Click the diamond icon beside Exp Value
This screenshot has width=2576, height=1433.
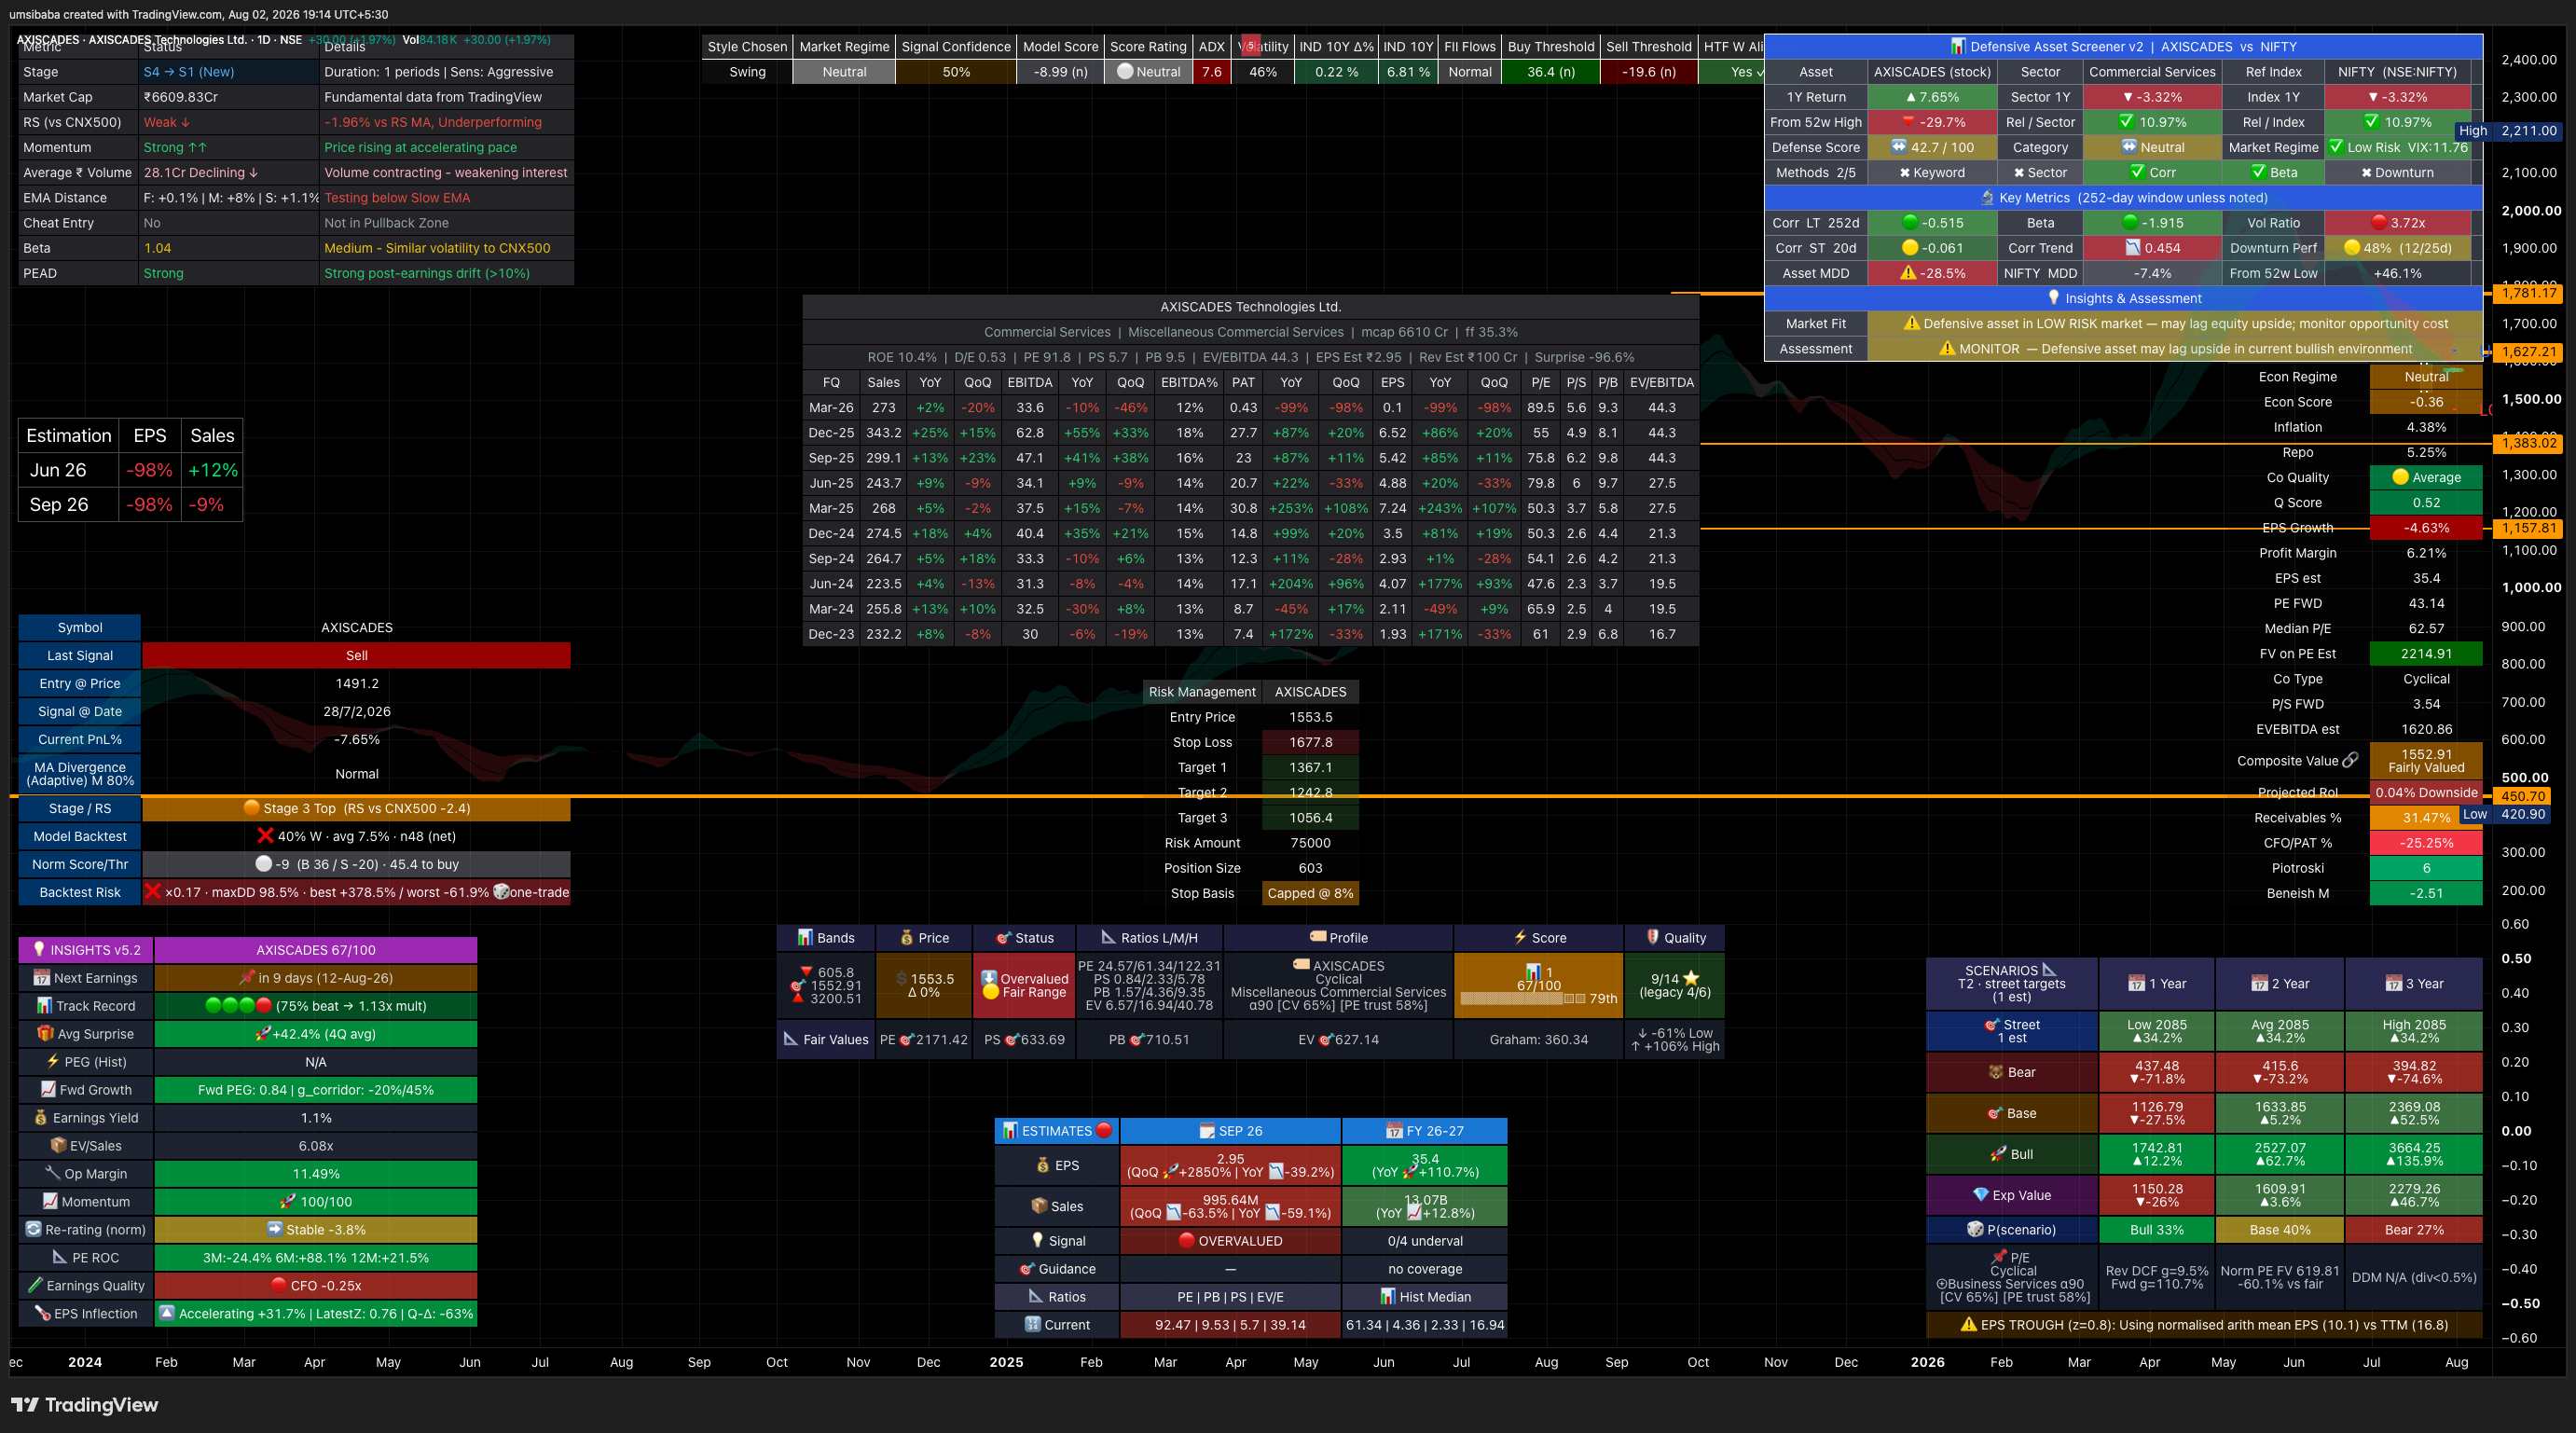click(1980, 1195)
